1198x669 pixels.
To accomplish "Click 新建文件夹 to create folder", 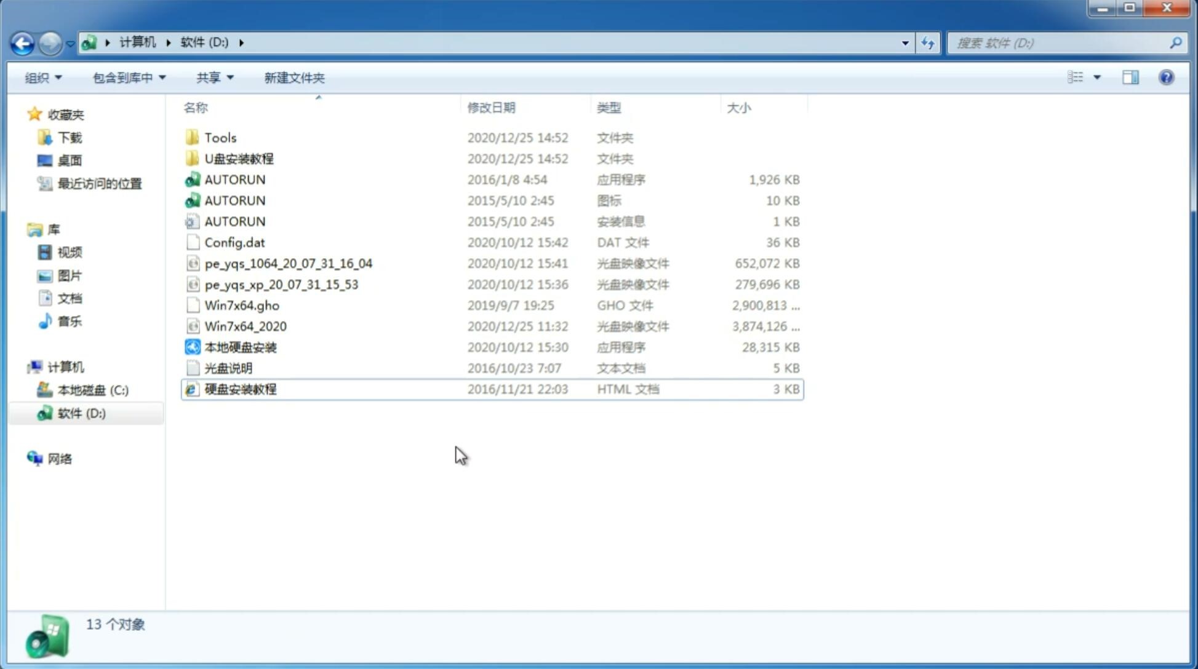I will 294,77.
